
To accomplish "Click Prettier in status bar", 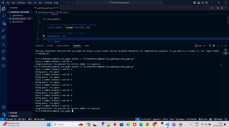I will click(x=218, y=119).
